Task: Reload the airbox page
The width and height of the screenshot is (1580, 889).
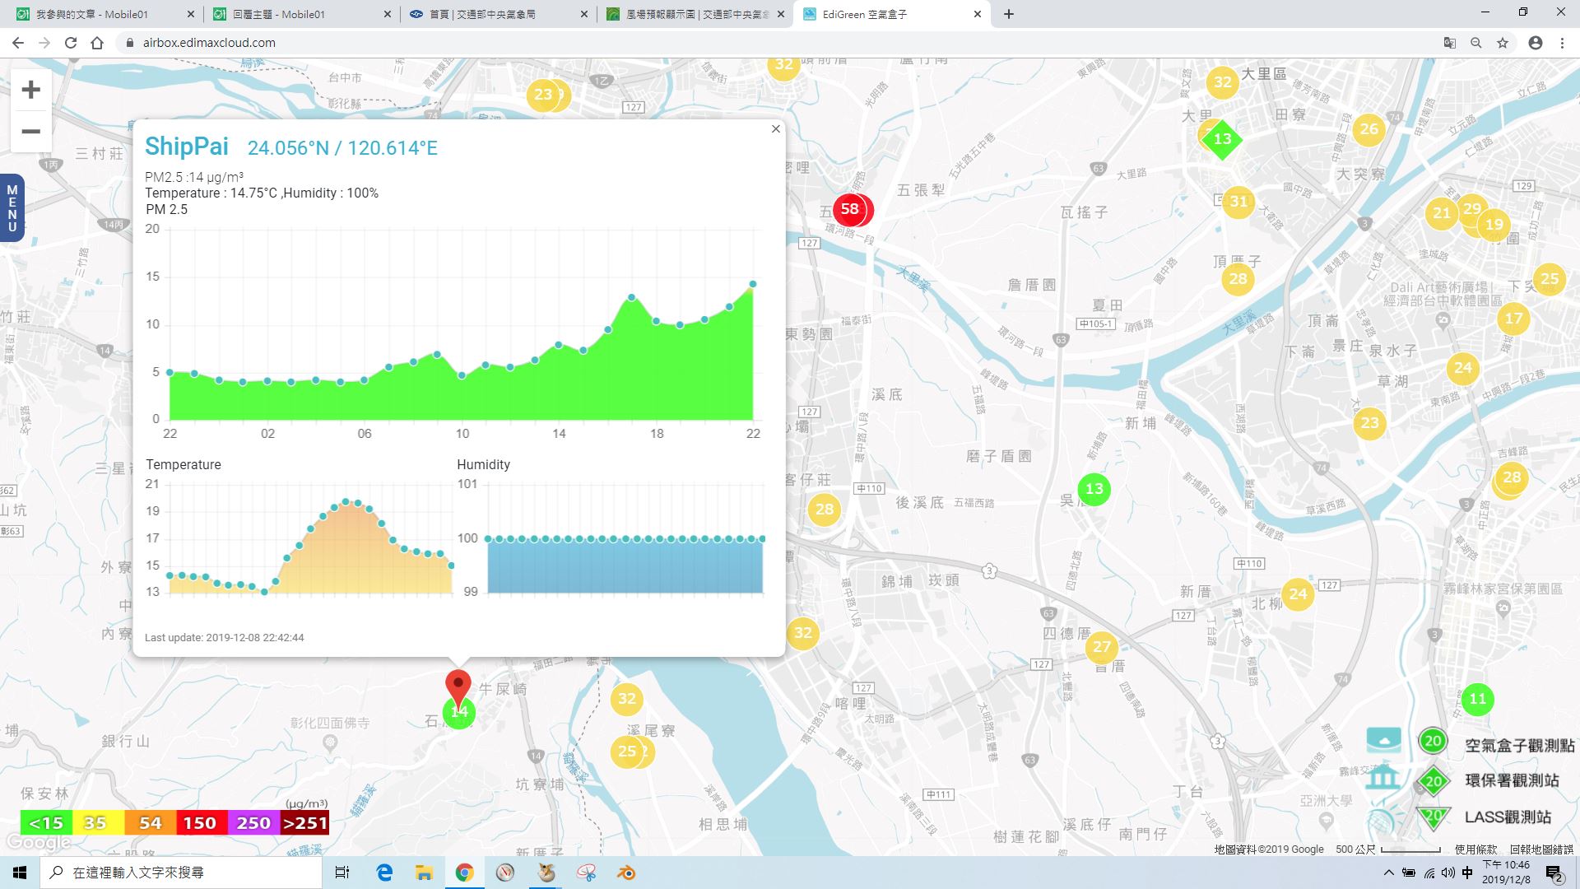Action: (71, 43)
